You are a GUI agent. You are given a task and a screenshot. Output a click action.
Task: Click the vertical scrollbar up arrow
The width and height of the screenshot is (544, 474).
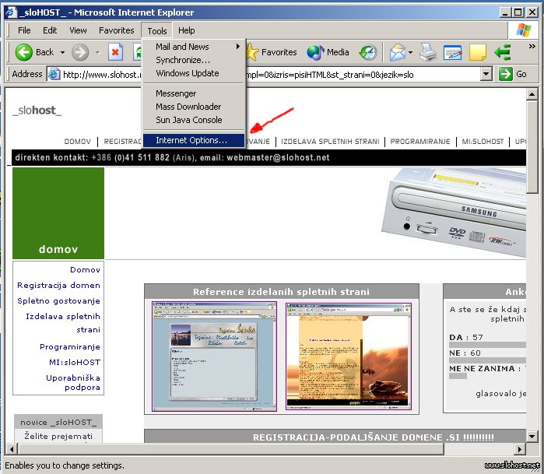point(532,94)
